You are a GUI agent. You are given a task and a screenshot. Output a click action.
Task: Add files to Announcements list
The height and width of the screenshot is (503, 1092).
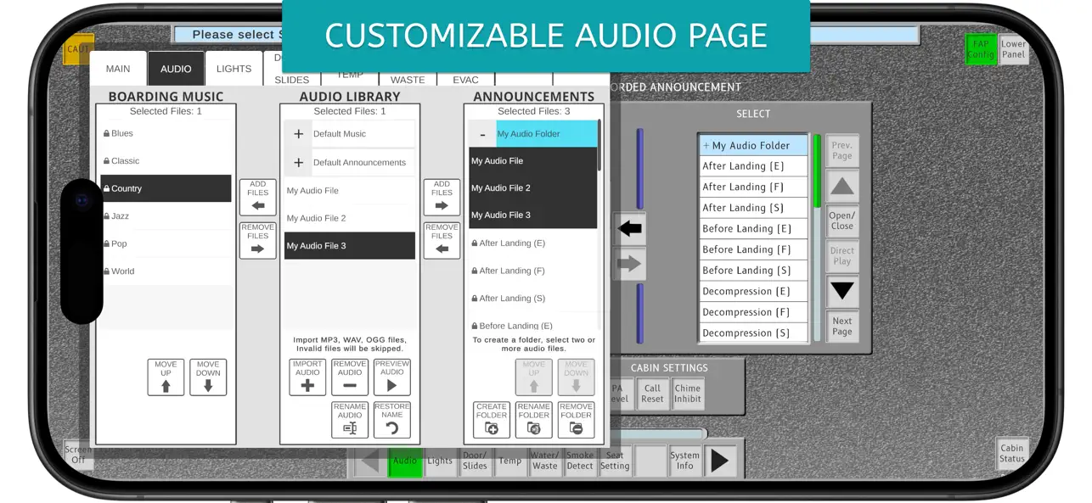442,197
